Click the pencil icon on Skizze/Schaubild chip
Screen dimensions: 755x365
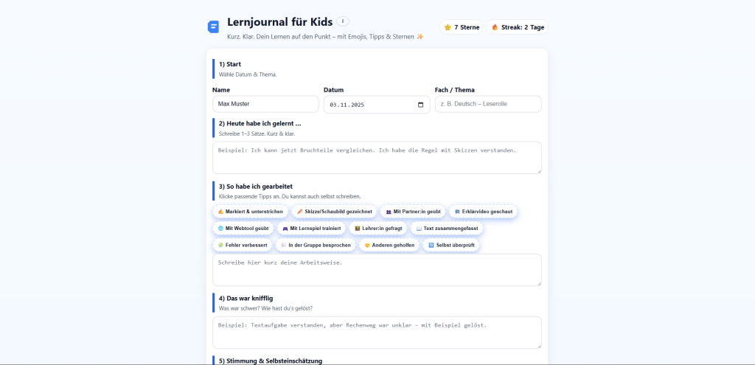[x=299, y=212]
